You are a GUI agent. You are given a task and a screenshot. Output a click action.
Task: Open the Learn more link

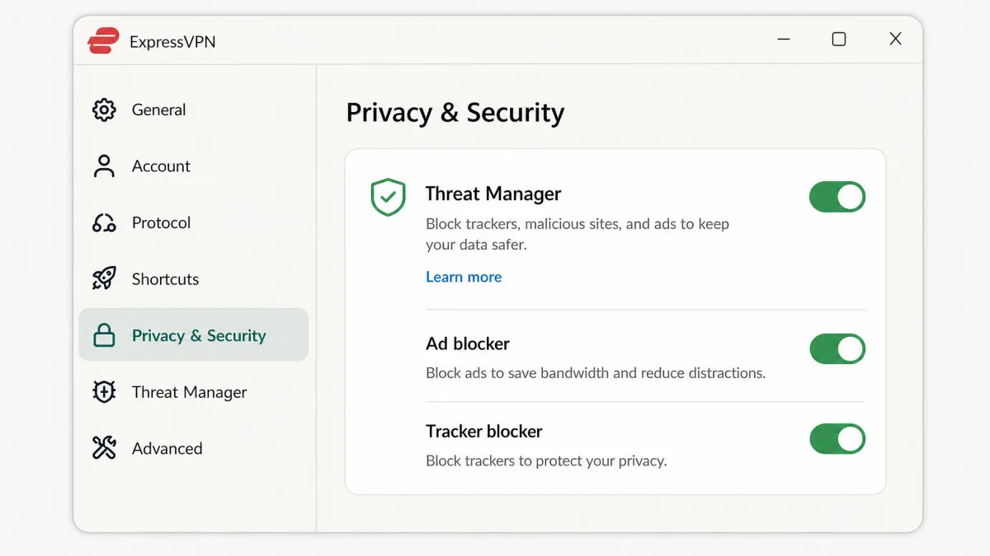[x=464, y=277]
